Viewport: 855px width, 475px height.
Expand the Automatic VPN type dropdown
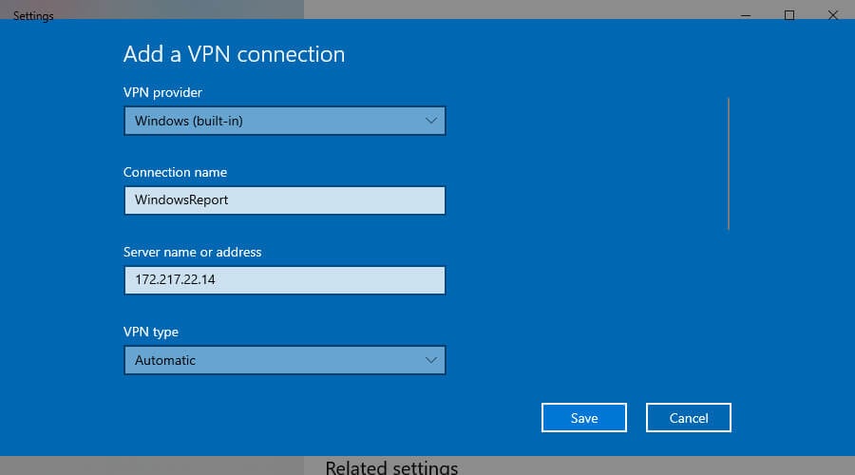tap(285, 360)
